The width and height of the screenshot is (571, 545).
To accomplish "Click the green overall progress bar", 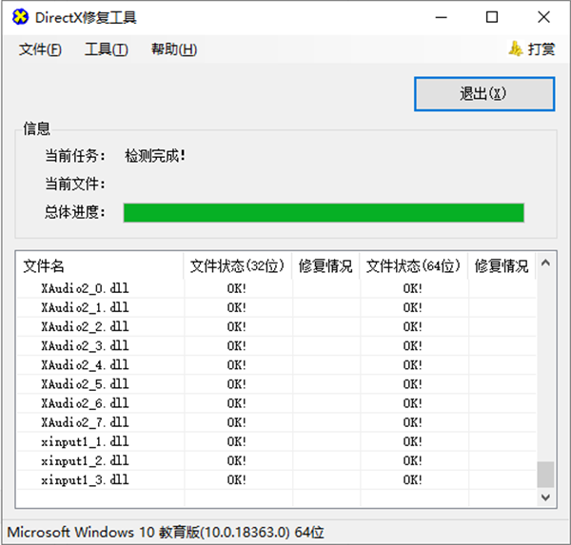I will click(x=324, y=212).
